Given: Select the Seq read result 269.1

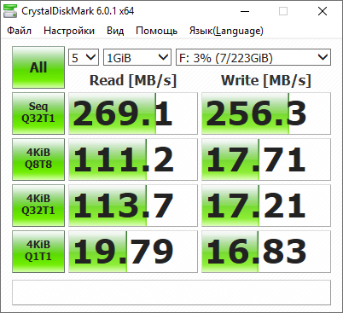Looking at the screenshot, I should coord(133,113).
